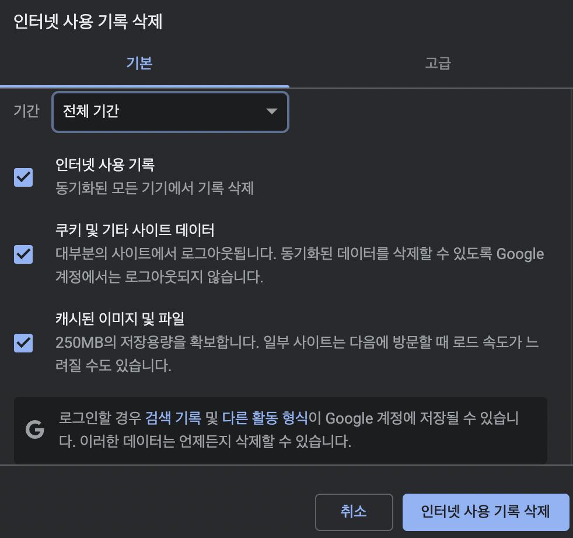Click the 250MB의 저장용량을 확보합니다 description
This screenshot has height=538, width=573.
(297, 354)
